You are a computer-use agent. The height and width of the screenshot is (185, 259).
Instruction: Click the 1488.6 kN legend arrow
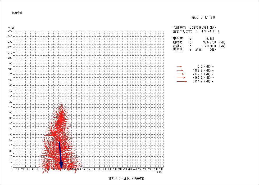coord(180,70)
